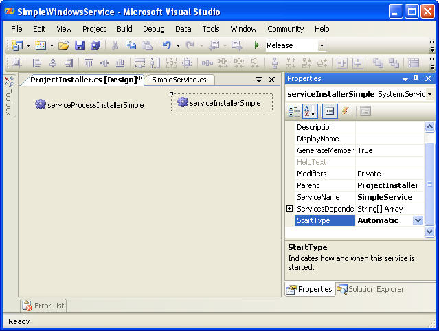Click the Properties scroll up arrow
Image resolution: width=439 pixels, height=331 pixels.
(x=429, y=127)
